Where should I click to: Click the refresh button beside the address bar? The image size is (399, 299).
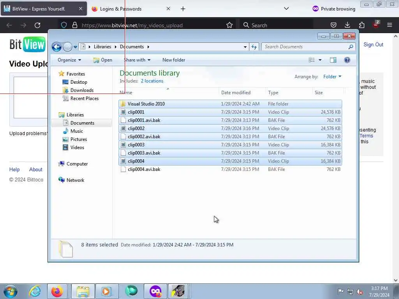(254, 47)
